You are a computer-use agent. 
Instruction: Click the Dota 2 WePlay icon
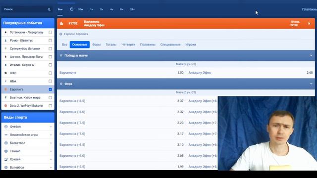pyautogui.click(x=5, y=105)
